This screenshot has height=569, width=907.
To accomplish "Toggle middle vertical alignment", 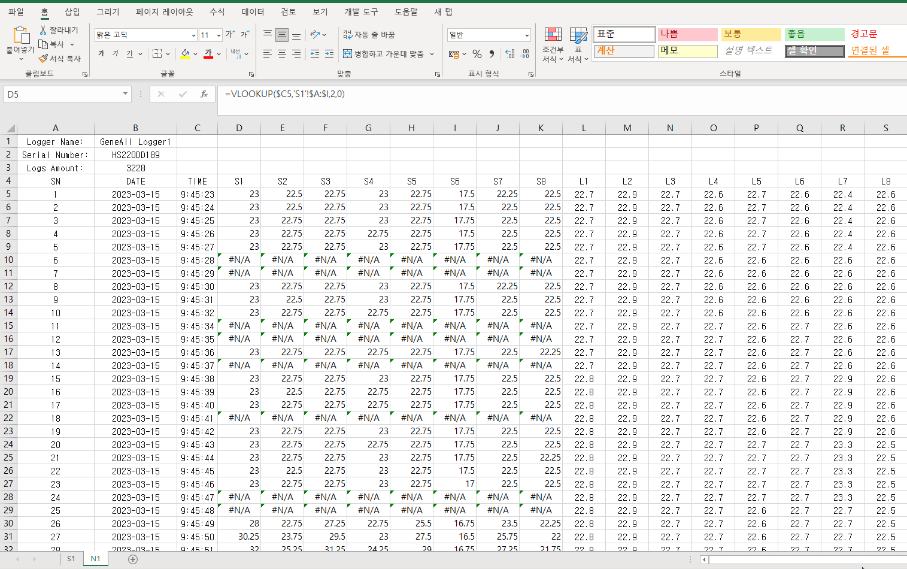I will [x=282, y=35].
